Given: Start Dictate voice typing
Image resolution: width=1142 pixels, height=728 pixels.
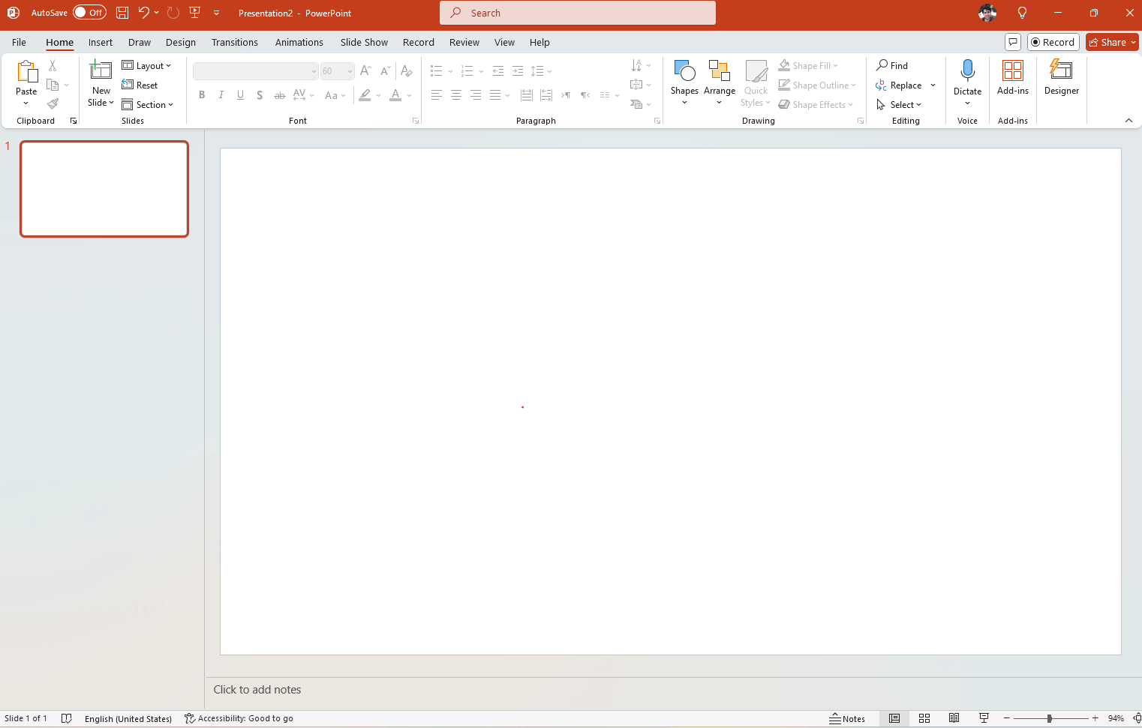Looking at the screenshot, I should pyautogui.click(x=967, y=77).
